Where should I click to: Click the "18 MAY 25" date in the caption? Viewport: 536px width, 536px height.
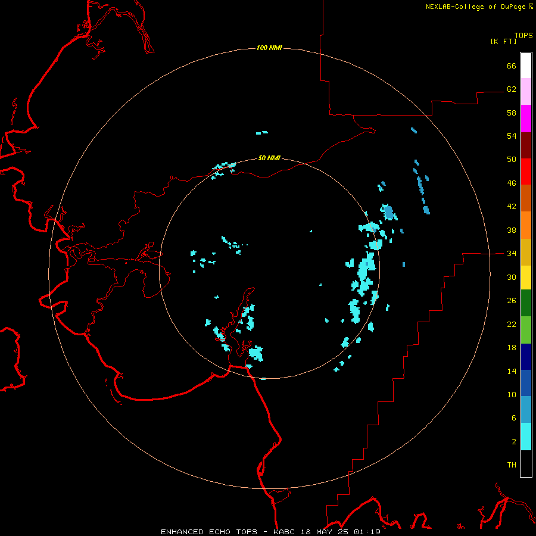coord(325,532)
